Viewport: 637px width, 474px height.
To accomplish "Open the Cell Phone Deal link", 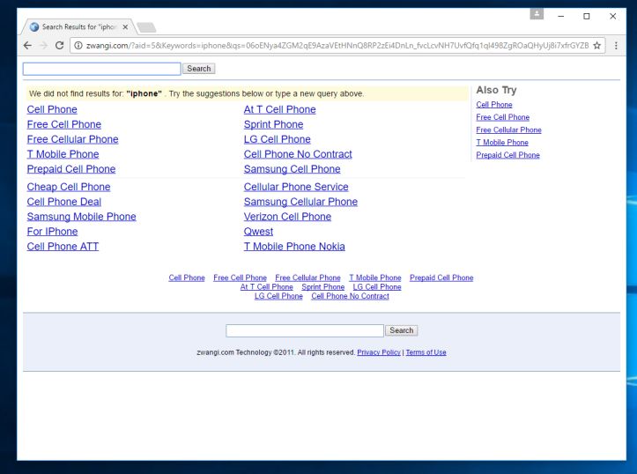I will (x=64, y=202).
